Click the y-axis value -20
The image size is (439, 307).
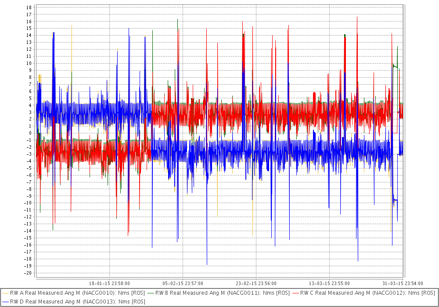click(28, 273)
